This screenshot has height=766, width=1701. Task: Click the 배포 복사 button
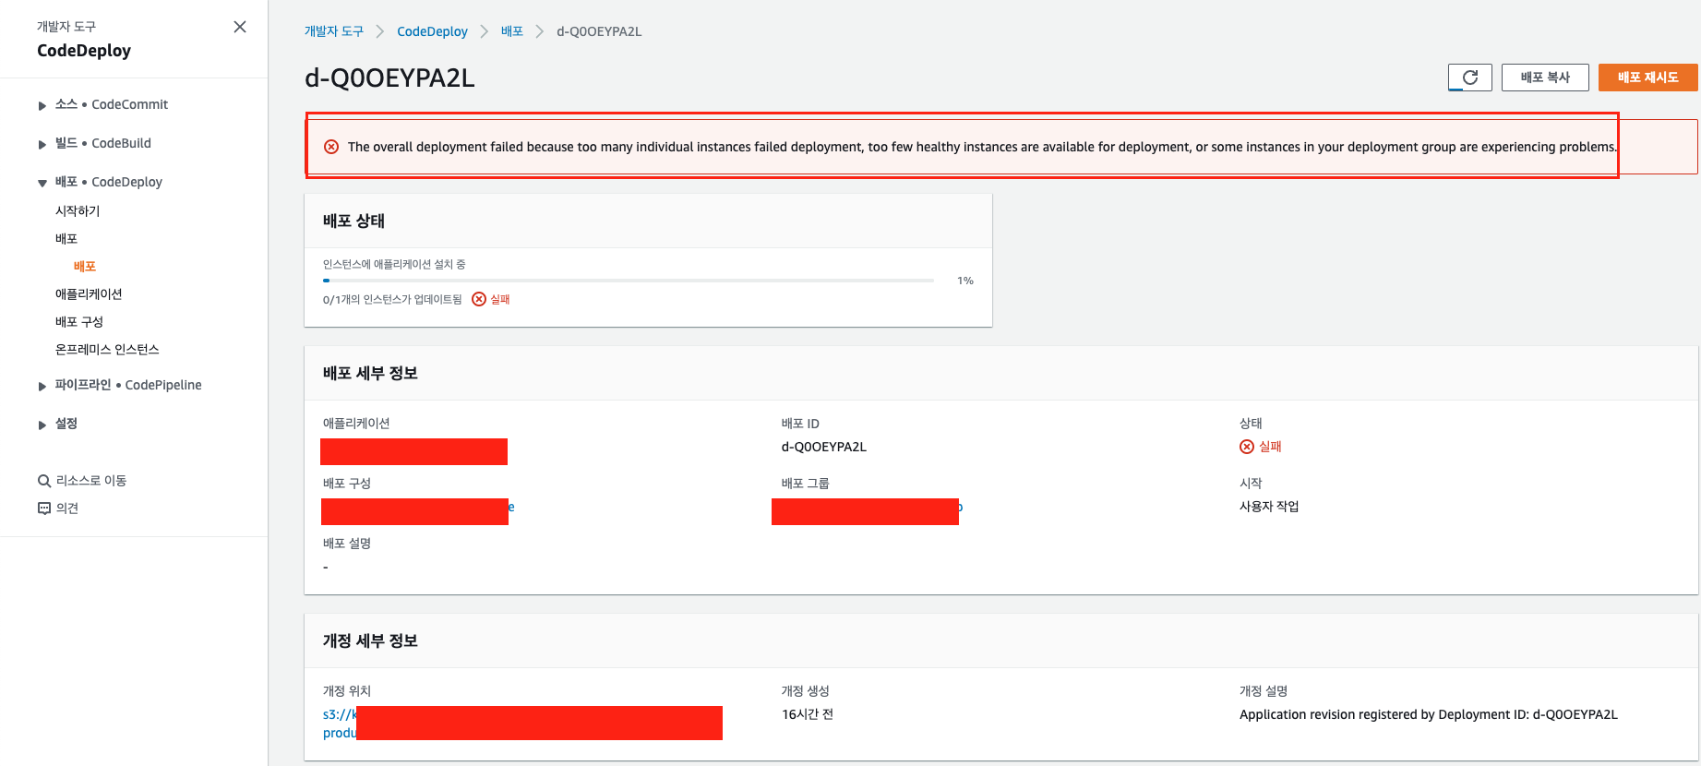[x=1545, y=78]
